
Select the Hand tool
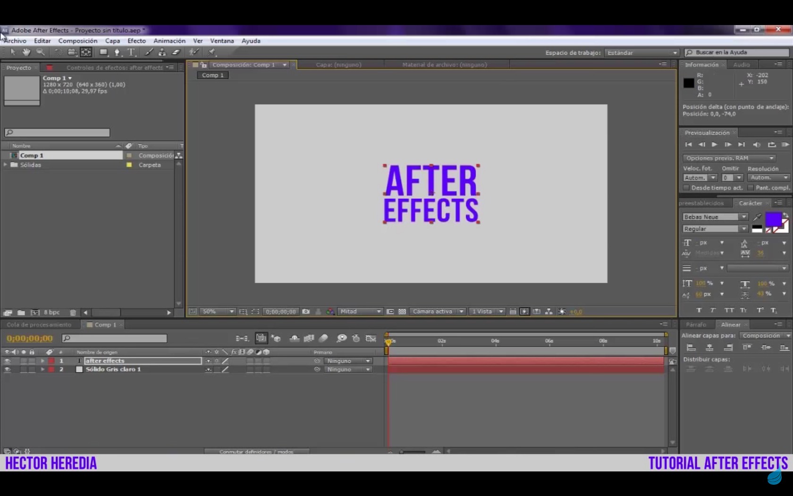26,52
